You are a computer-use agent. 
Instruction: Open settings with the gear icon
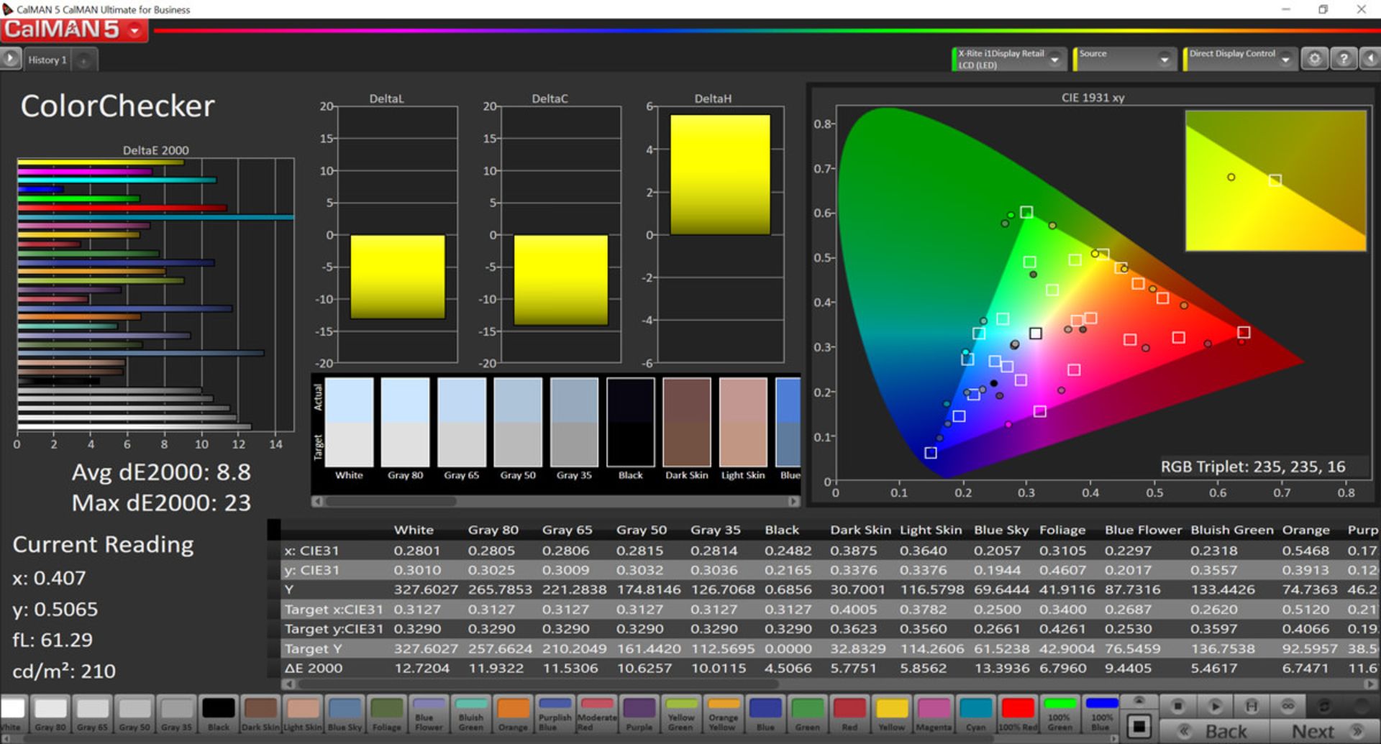point(1314,59)
